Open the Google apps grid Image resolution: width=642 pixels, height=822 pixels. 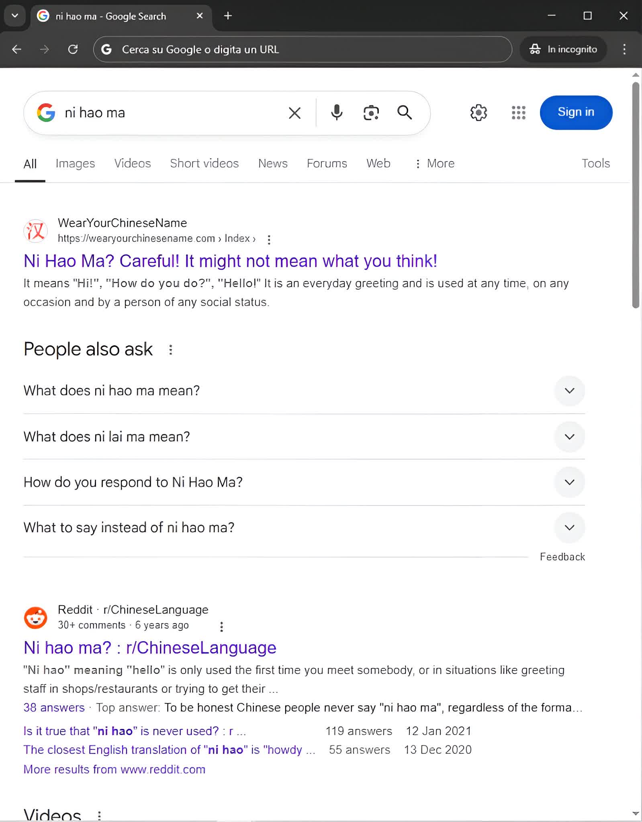(518, 113)
